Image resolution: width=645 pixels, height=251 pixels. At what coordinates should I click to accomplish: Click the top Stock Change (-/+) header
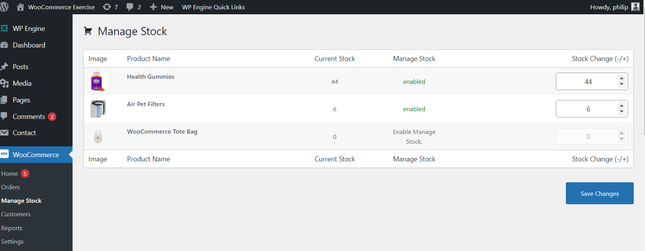click(600, 58)
